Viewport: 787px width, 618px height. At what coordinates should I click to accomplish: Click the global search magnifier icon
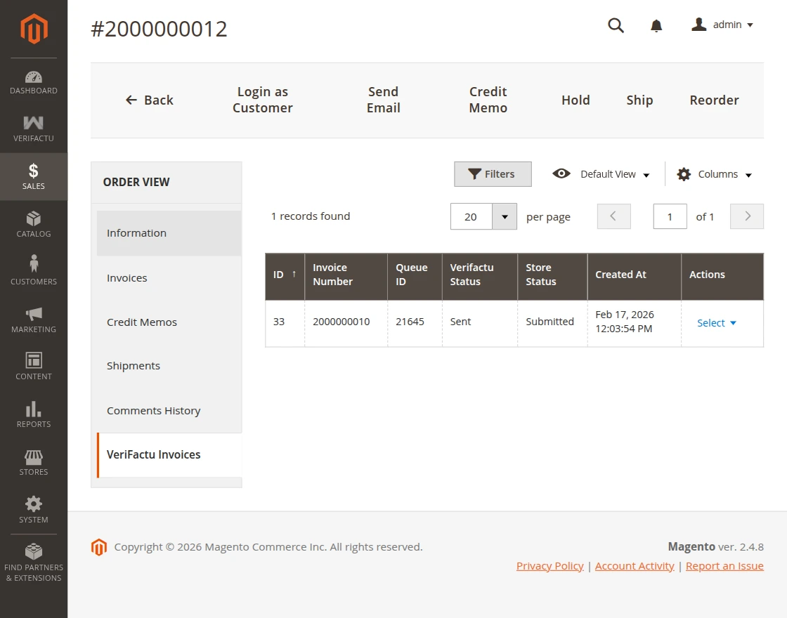click(616, 25)
